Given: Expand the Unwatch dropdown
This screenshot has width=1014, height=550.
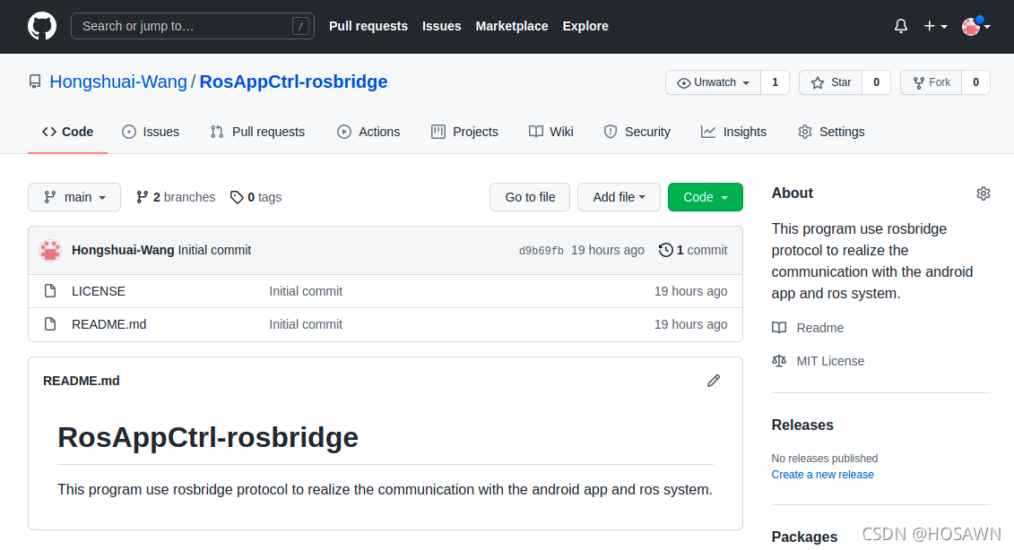Looking at the screenshot, I should [714, 82].
